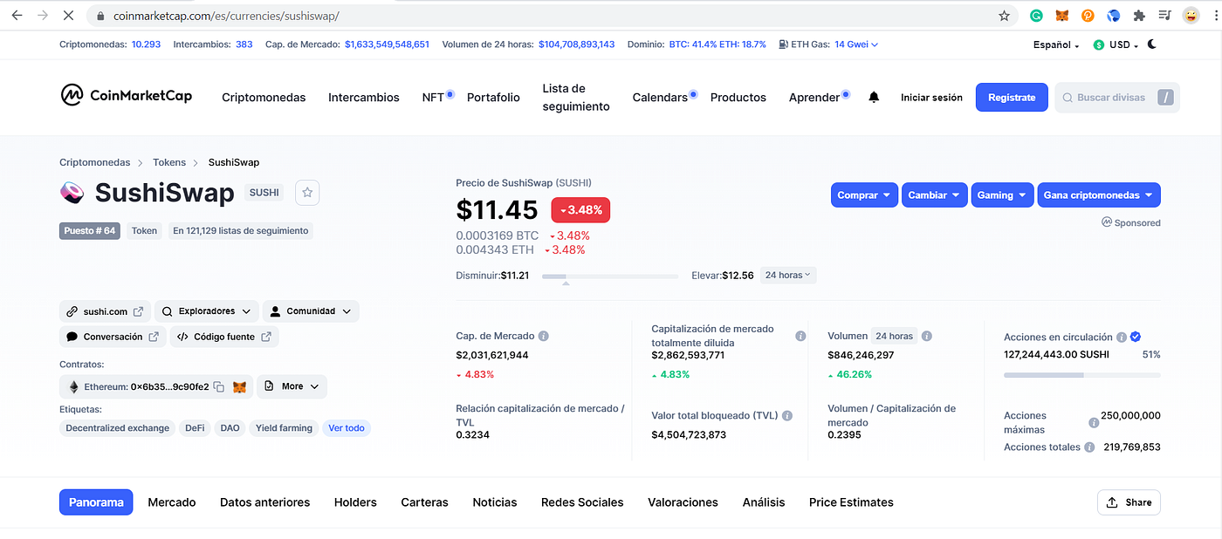This screenshot has height=539, width=1222.
Task: Open the USD currency selector
Action: click(1116, 44)
